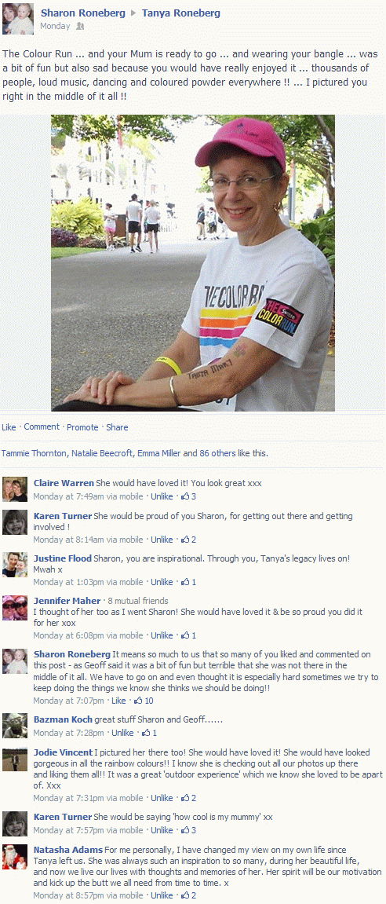Click Promote under the post

[x=82, y=427]
